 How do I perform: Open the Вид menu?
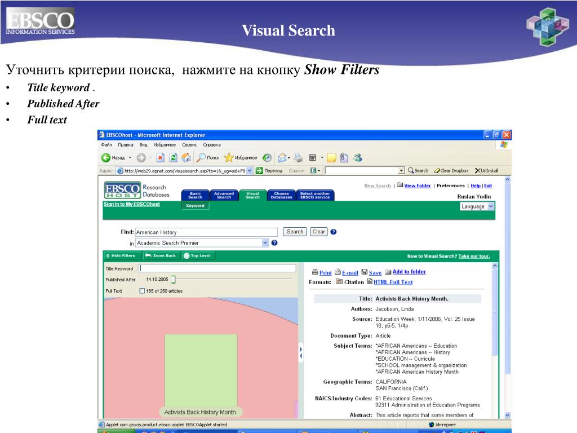click(144, 145)
